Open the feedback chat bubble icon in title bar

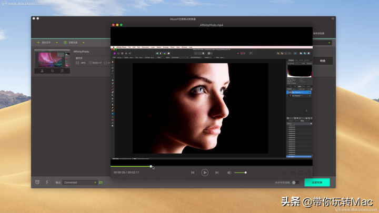coord(333,18)
